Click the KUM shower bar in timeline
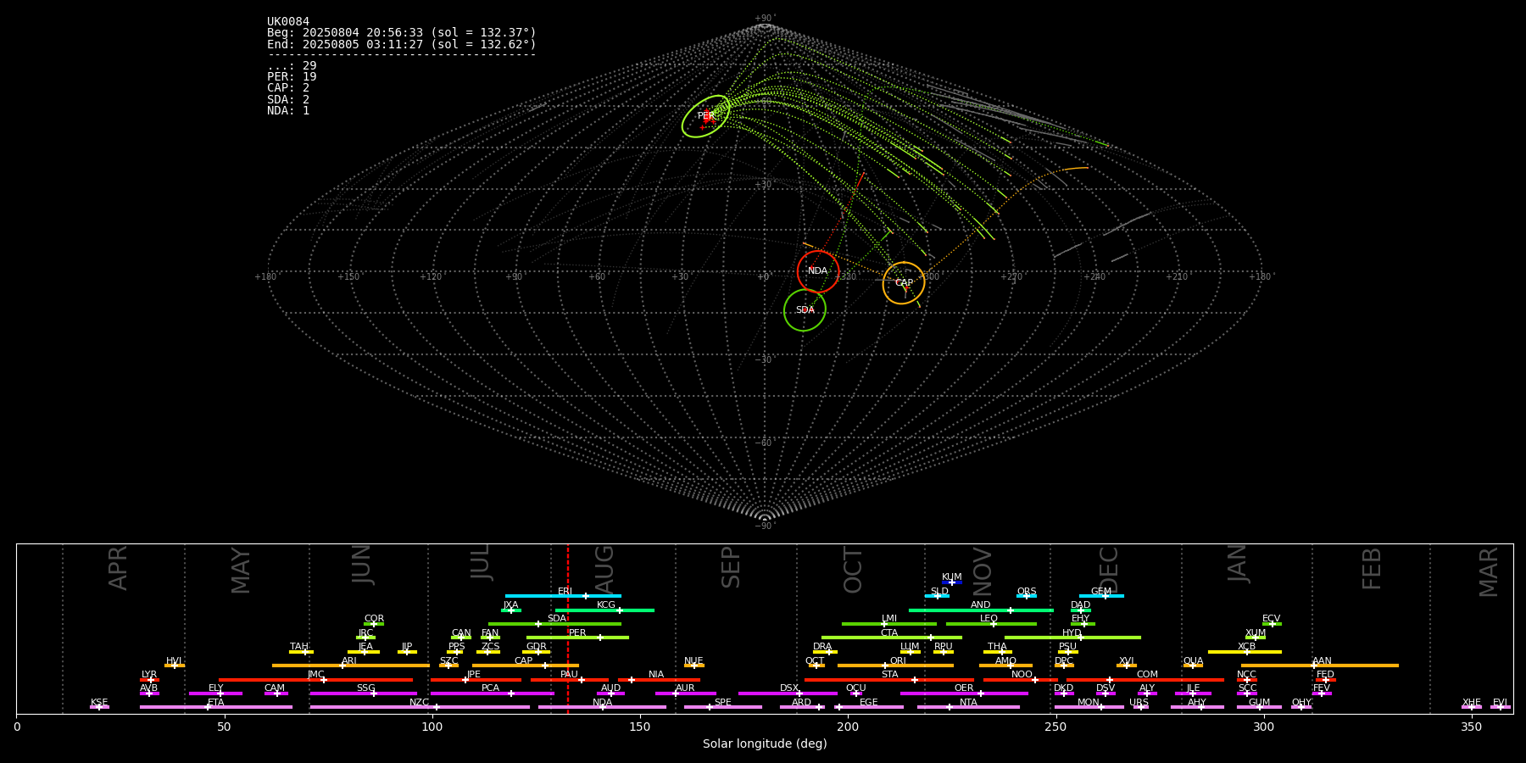This screenshot has height=763, width=1526. [952, 582]
